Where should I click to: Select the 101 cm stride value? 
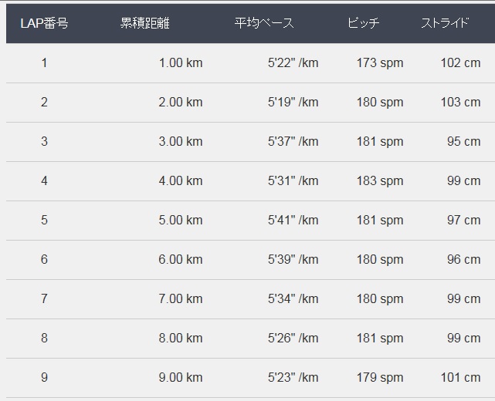[x=460, y=377]
